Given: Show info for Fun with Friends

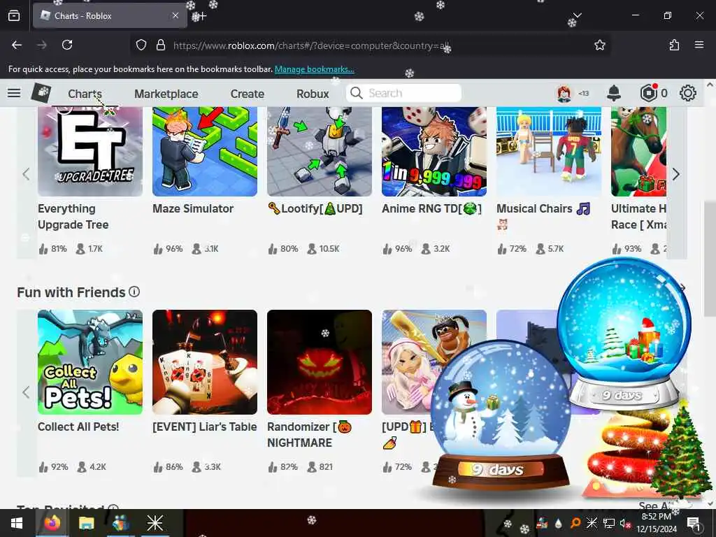Looking at the screenshot, I should pyautogui.click(x=134, y=292).
